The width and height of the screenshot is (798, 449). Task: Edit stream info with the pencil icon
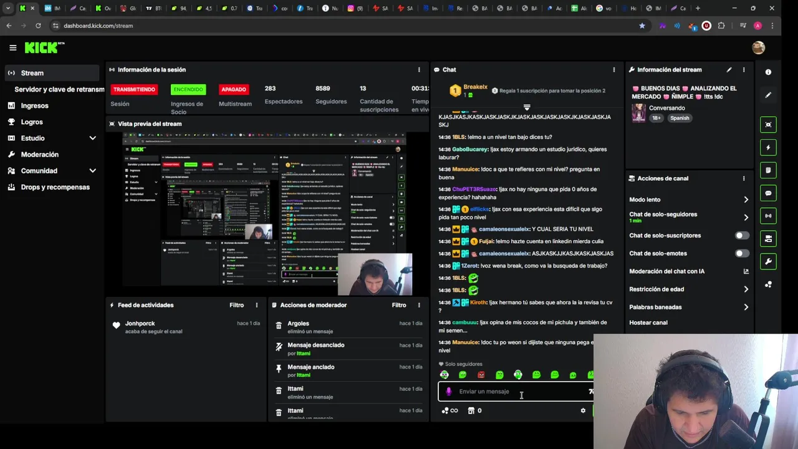point(729,70)
